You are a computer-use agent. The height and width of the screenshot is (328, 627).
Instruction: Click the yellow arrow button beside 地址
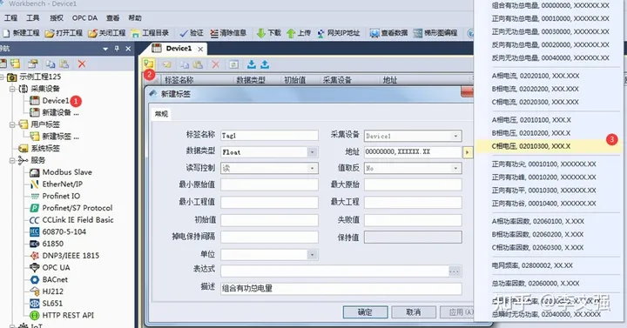click(x=467, y=152)
